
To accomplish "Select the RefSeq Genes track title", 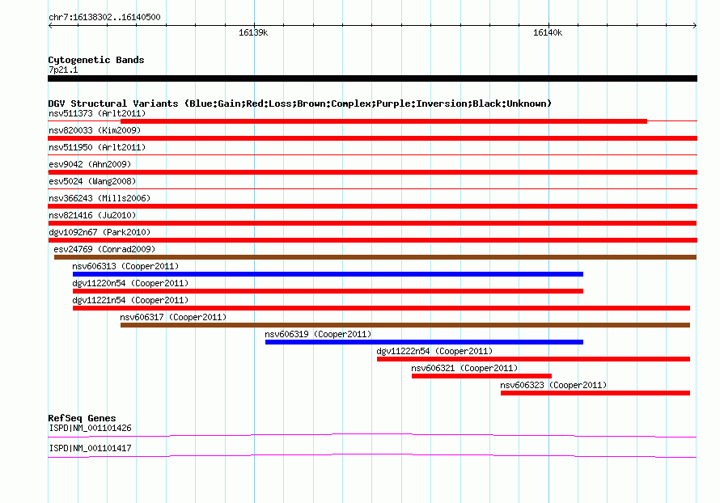I will 82,418.
